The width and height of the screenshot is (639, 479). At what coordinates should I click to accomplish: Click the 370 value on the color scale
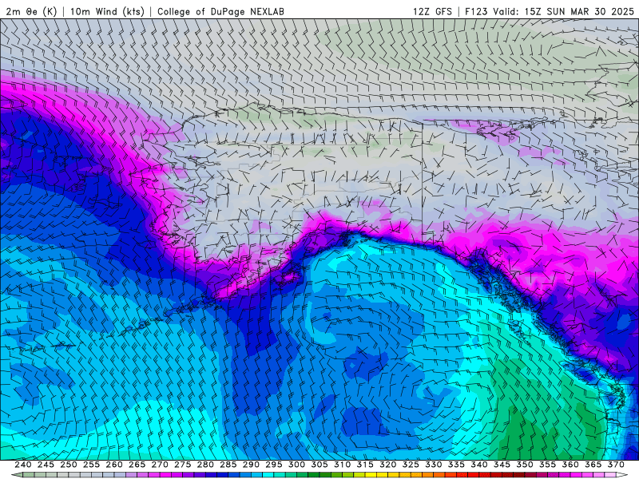[616, 465]
